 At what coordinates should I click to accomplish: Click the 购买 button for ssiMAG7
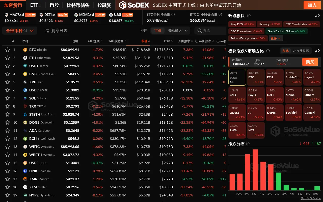(310, 62)
